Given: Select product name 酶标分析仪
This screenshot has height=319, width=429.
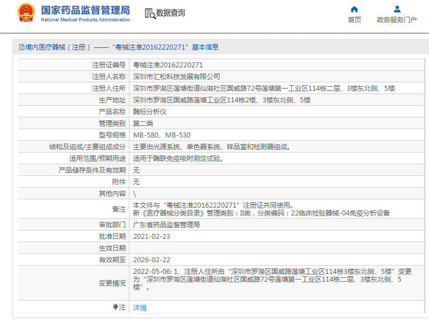Looking at the screenshot, I should 150,112.
